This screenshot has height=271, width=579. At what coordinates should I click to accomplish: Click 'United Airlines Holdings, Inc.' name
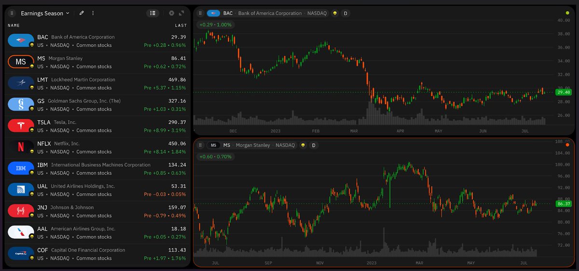83,186
